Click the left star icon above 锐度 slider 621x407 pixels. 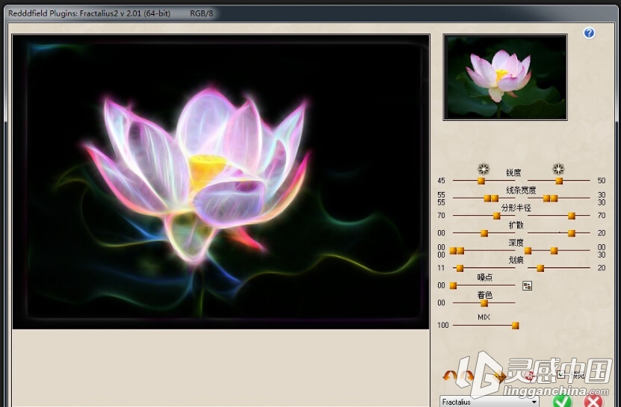[x=483, y=169]
